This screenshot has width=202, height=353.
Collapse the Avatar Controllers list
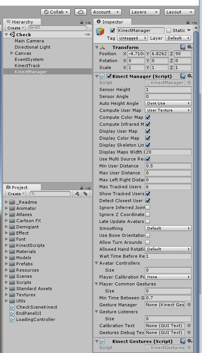point(97,263)
